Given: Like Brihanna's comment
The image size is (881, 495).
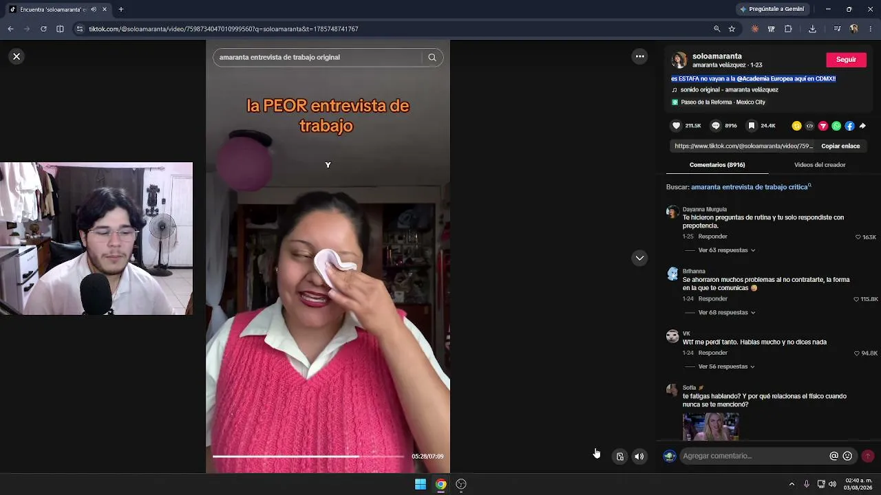Looking at the screenshot, I should pyautogui.click(x=857, y=300).
